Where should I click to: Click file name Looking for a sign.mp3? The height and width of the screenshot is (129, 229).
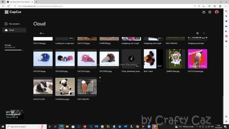[x=65, y=43]
